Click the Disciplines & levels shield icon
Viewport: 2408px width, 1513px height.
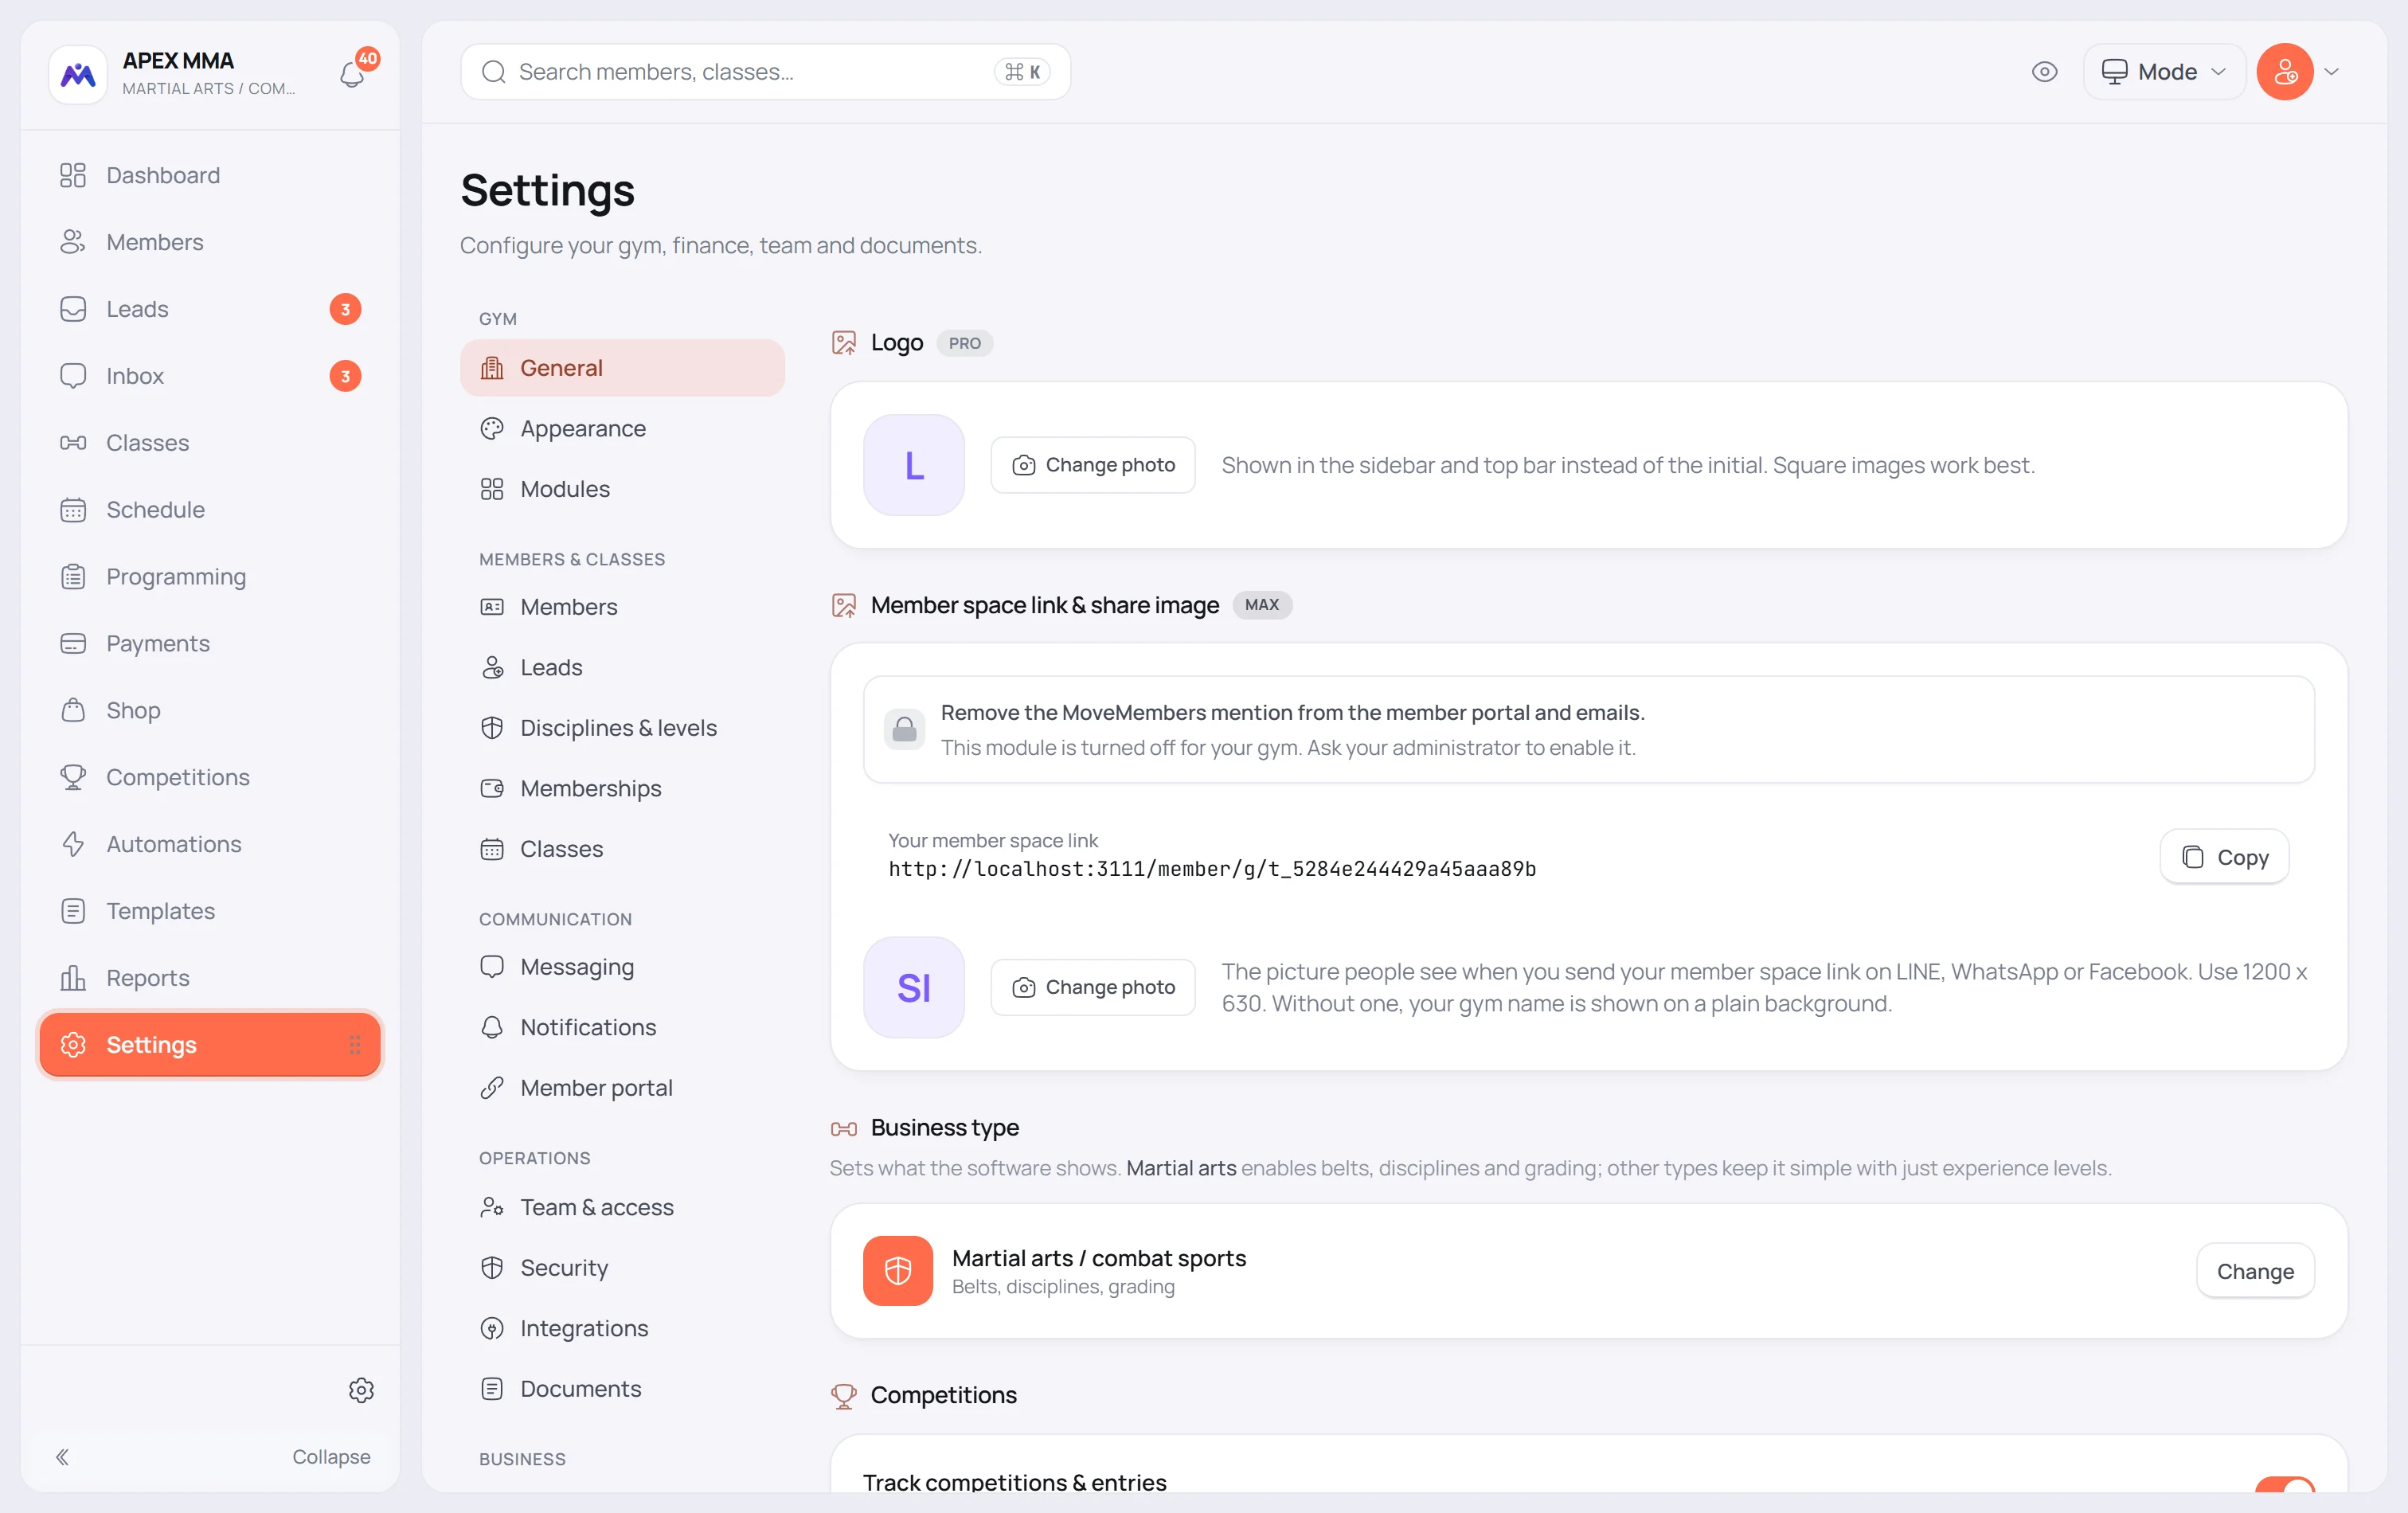(492, 728)
